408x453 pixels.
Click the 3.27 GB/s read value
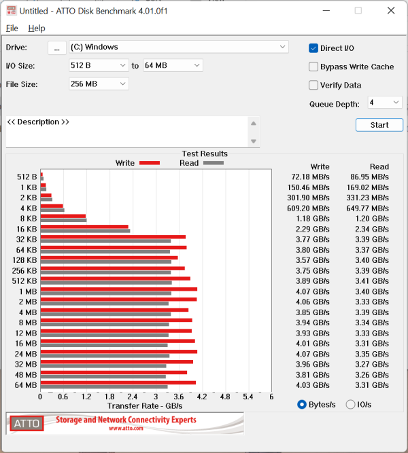(372, 364)
